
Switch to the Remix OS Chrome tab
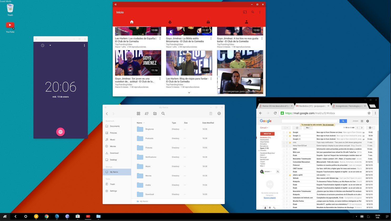(x=275, y=106)
